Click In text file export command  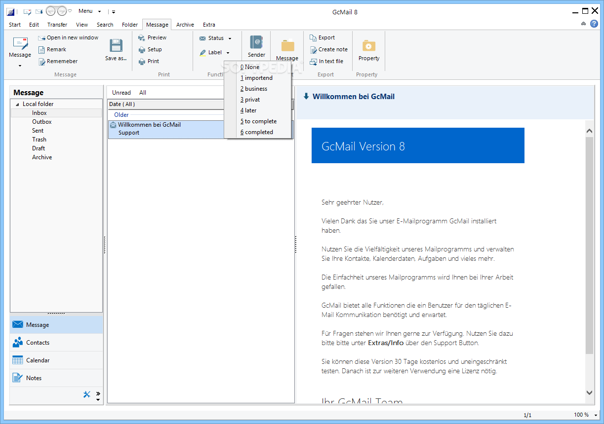[326, 61]
